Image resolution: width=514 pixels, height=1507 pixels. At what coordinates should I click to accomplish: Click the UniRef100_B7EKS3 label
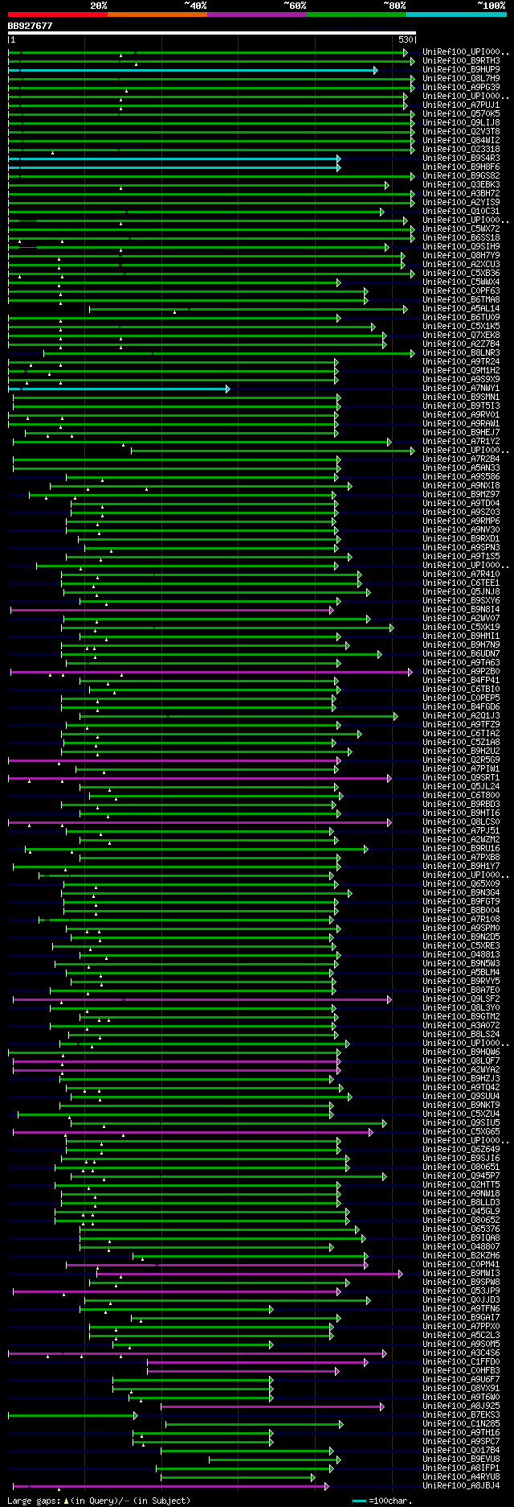(461, 1414)
